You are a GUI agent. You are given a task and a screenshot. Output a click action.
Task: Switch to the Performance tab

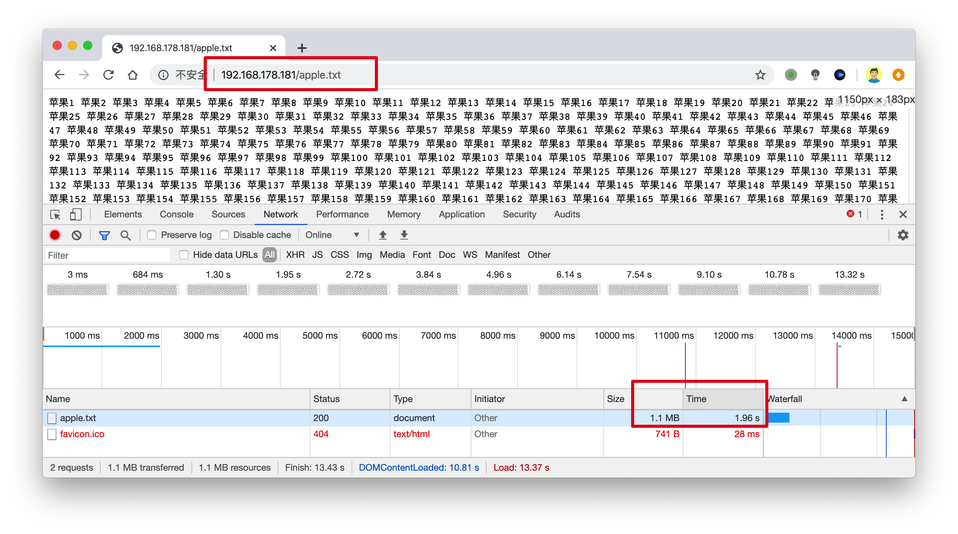tap(342, 214)
